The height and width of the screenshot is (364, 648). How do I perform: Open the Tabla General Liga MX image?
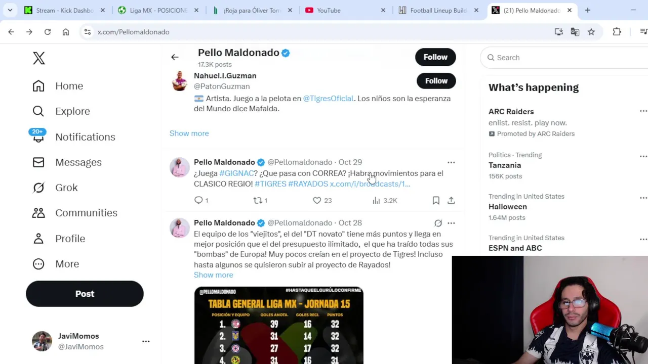coord(278,325)
